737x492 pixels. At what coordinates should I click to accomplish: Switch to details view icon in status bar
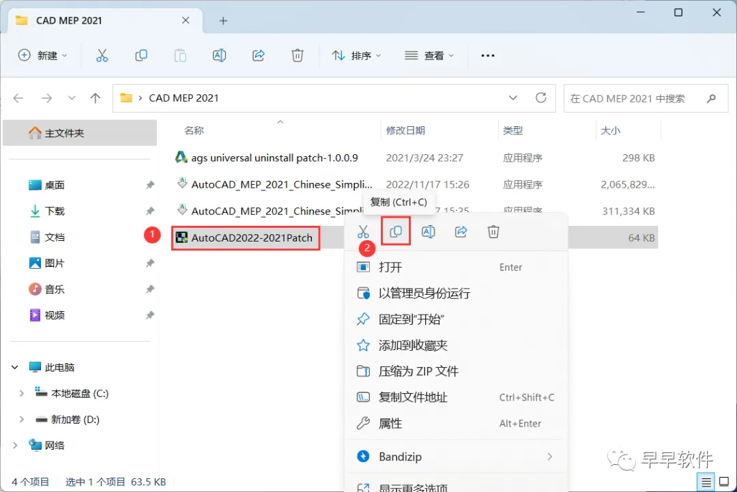coord(706,482)
